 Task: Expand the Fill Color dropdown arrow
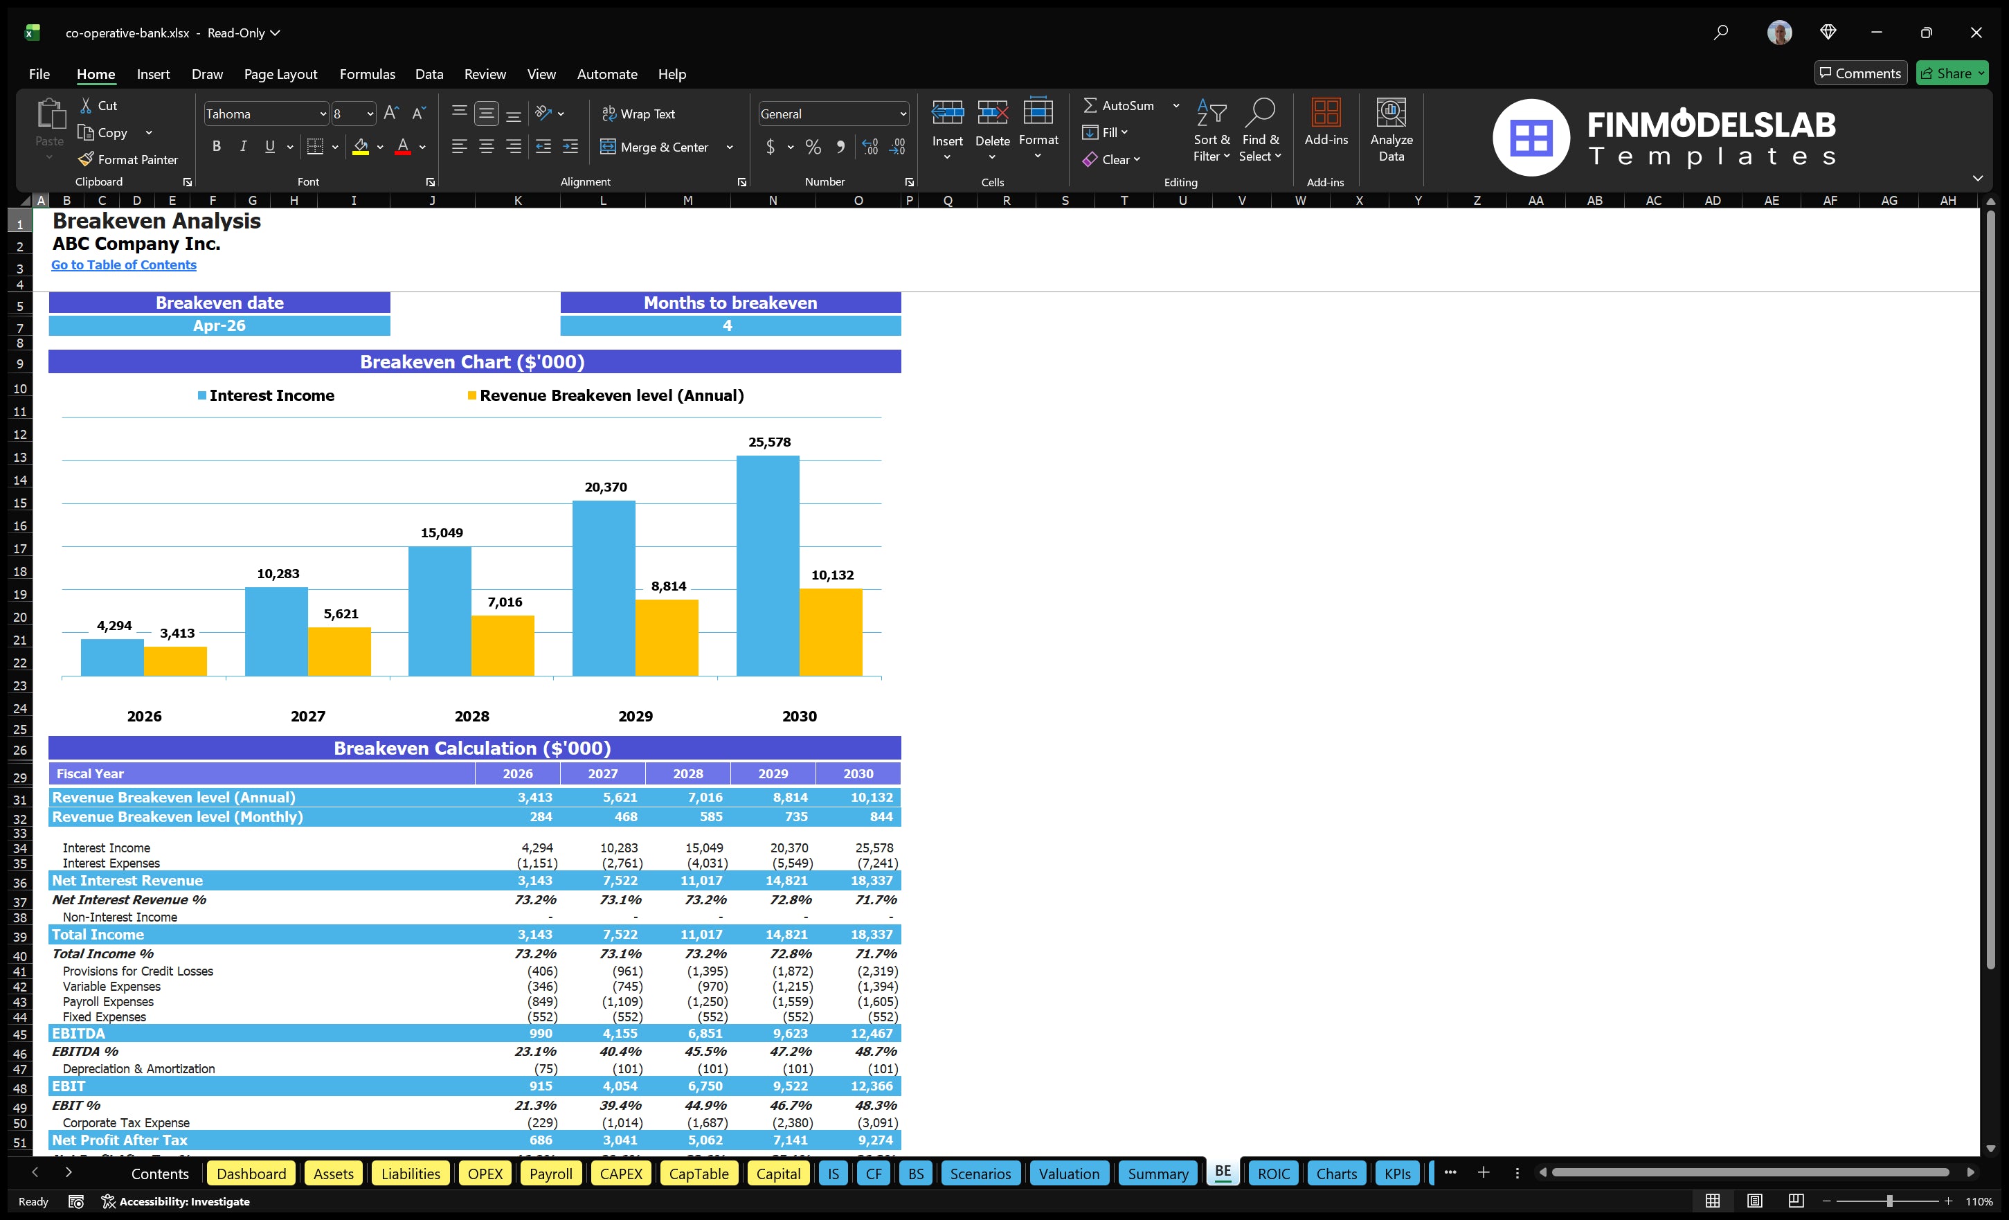[x=380, y=147]
